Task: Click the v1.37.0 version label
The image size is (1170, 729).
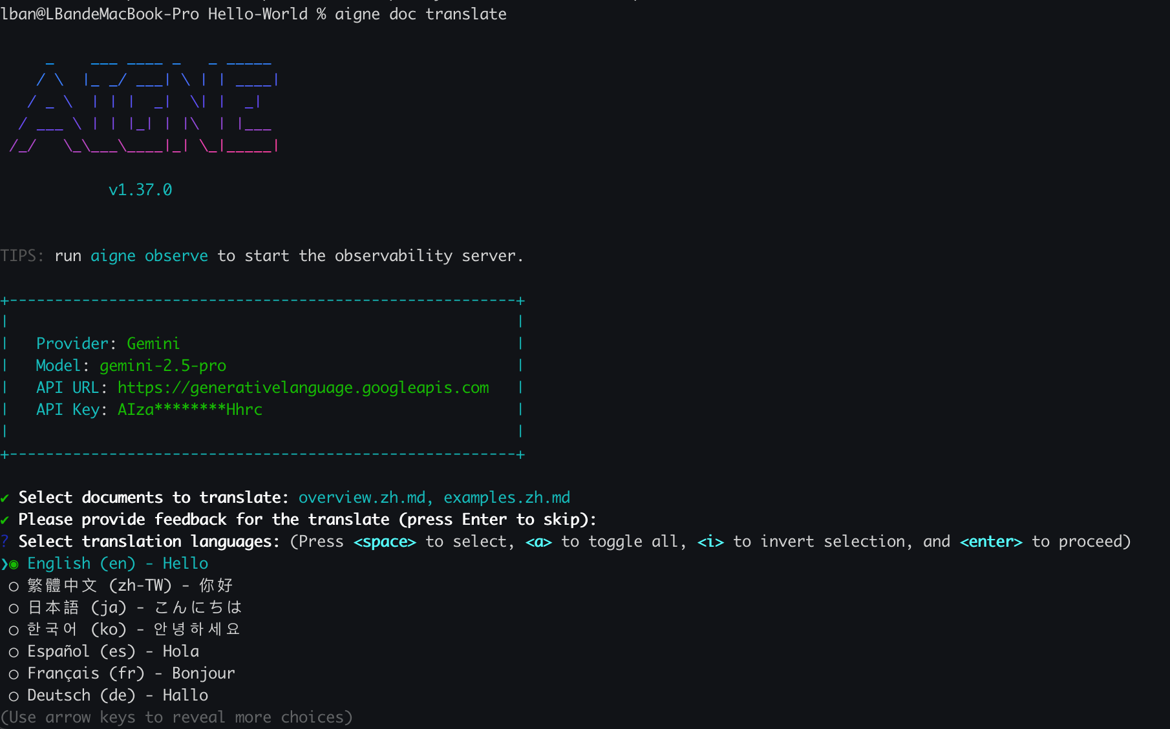Action: pyautogui.click(x=140, y=190)
